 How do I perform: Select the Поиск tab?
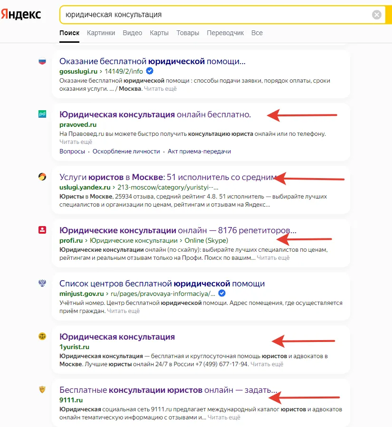(x=69, y=33)
